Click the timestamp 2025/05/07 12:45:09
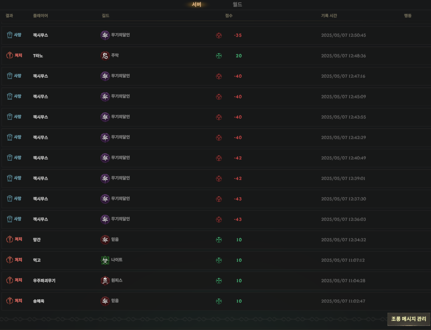 (x=343, y=97)
